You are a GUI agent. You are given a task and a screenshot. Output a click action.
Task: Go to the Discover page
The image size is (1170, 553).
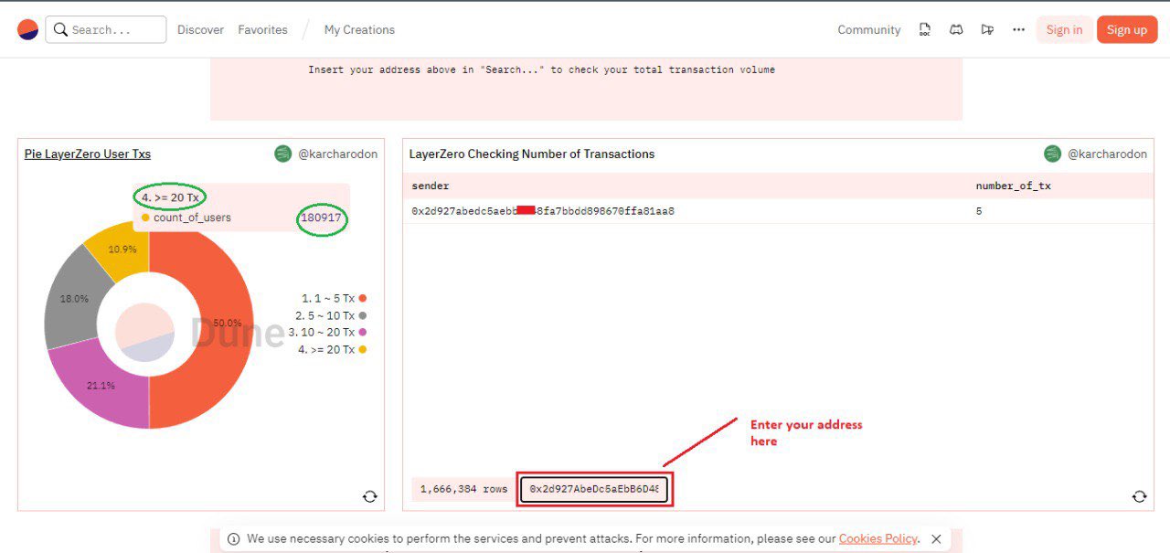pyautogui.click(x=200, y=29)
